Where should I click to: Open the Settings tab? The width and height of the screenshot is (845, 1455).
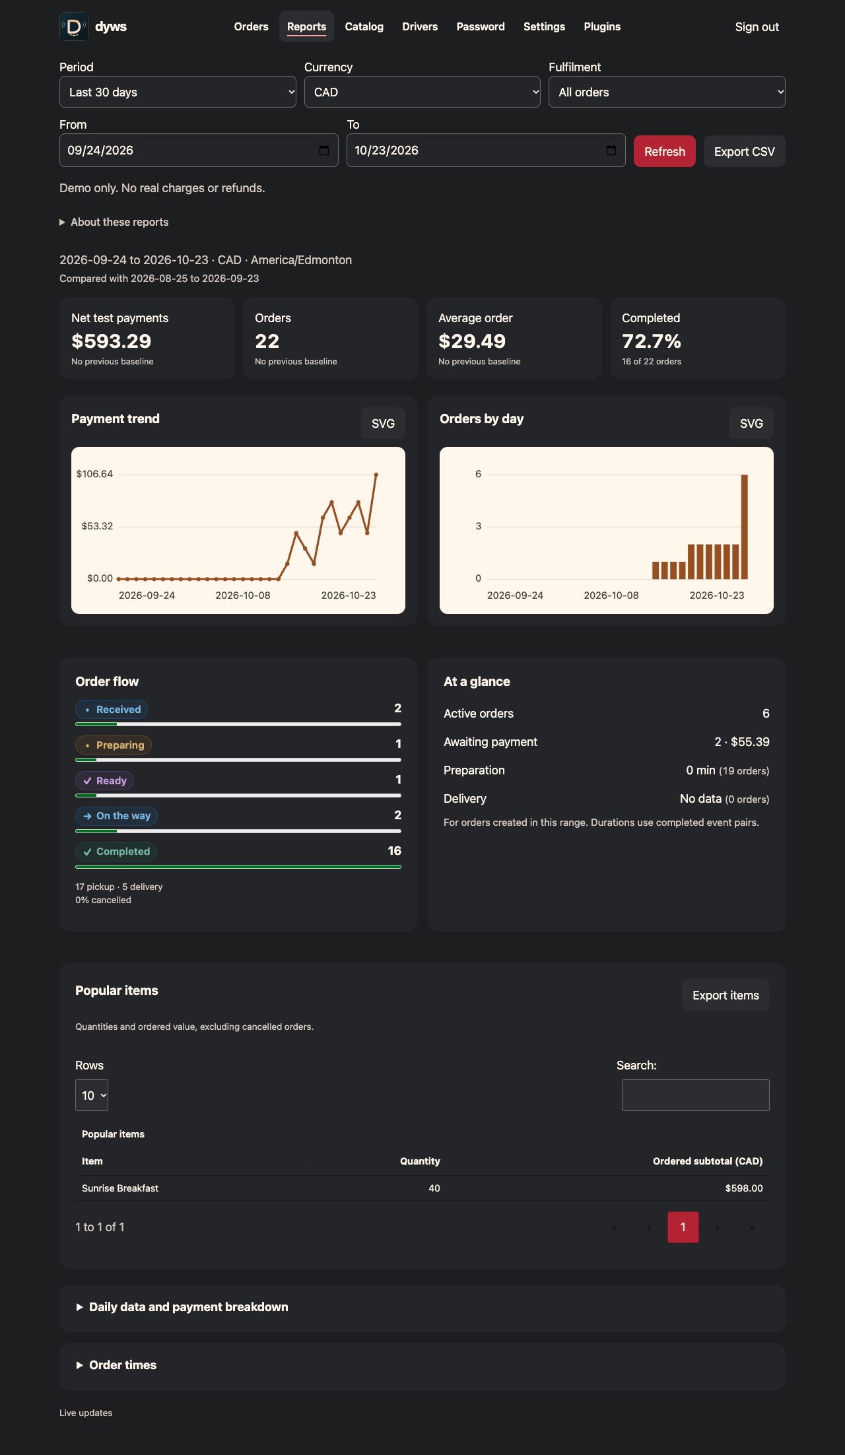click(x=544, y=26)
